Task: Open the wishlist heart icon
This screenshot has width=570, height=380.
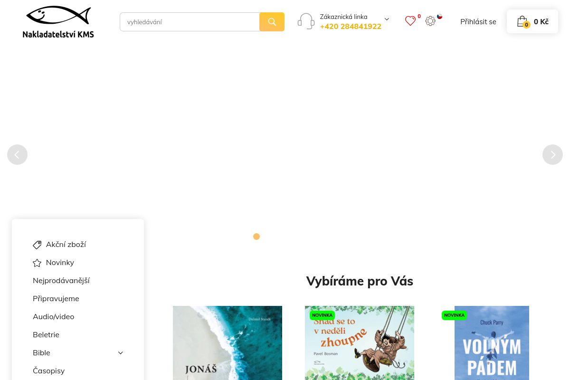Action: (410, 21)
